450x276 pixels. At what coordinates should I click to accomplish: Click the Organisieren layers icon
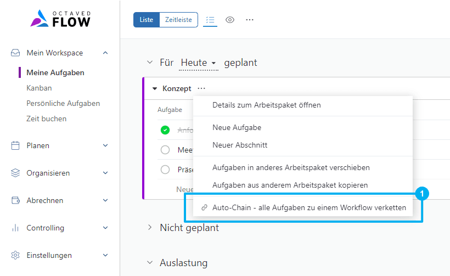pyautogui.click(x=15, y=173)
